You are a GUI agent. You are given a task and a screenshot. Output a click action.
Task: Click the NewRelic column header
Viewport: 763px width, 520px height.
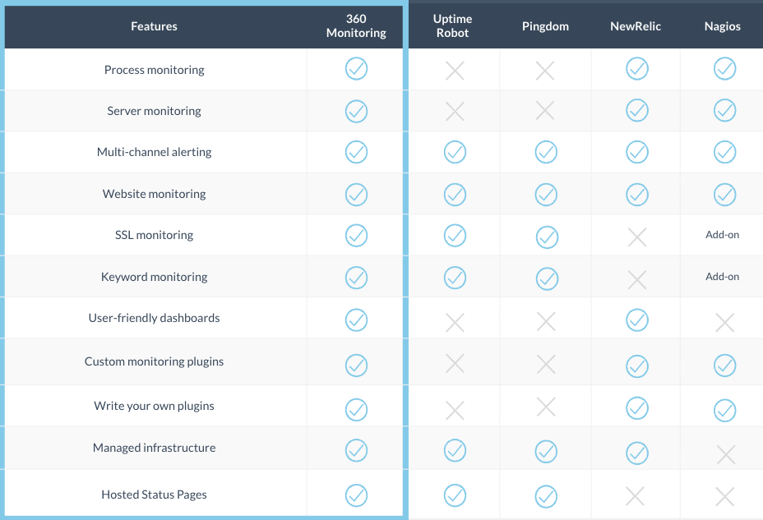pos(636,26)
